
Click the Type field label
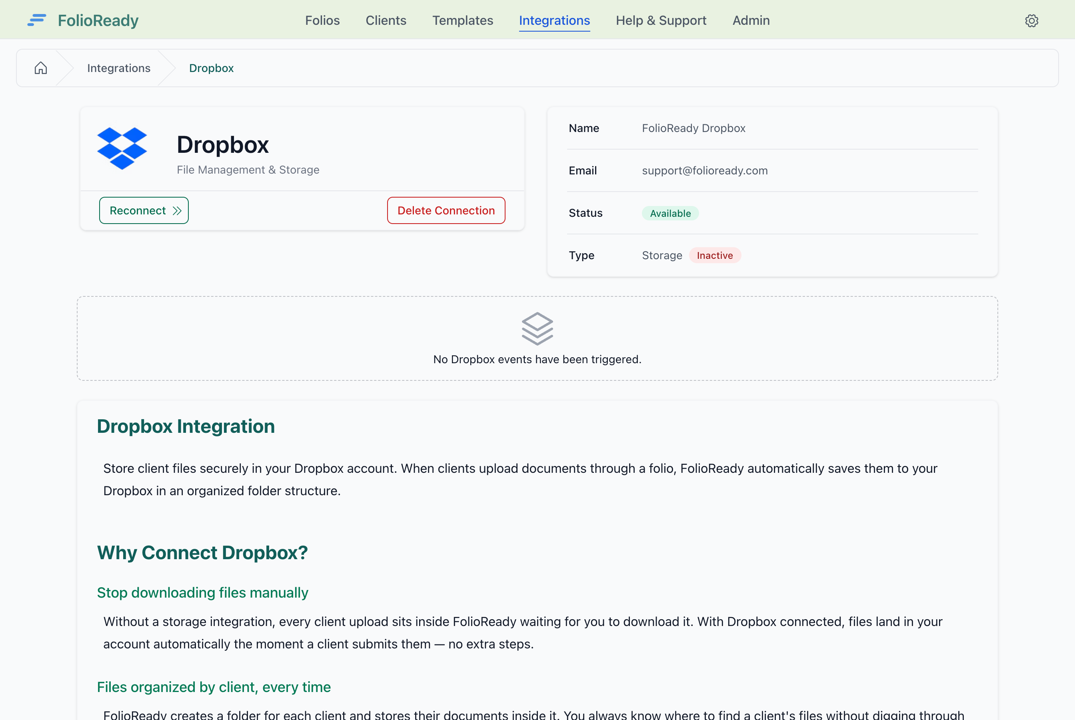(581, 255)
